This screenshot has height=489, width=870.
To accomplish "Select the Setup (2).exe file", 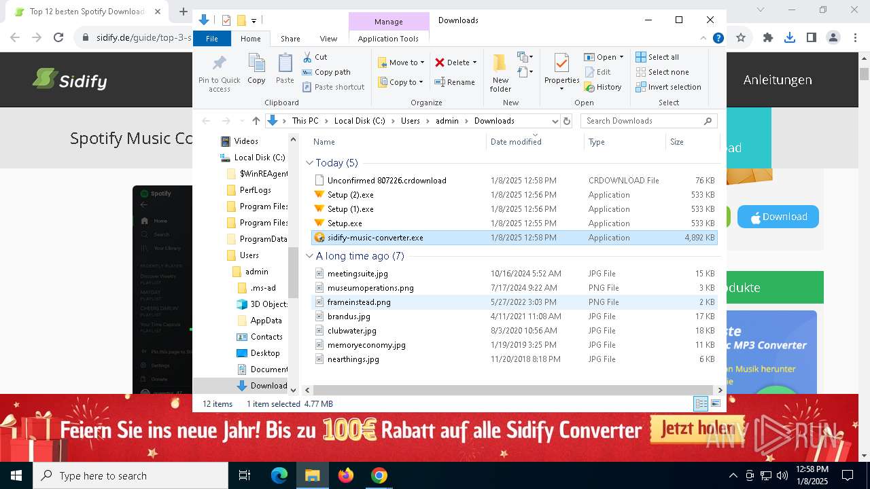I will click(514, 195).
